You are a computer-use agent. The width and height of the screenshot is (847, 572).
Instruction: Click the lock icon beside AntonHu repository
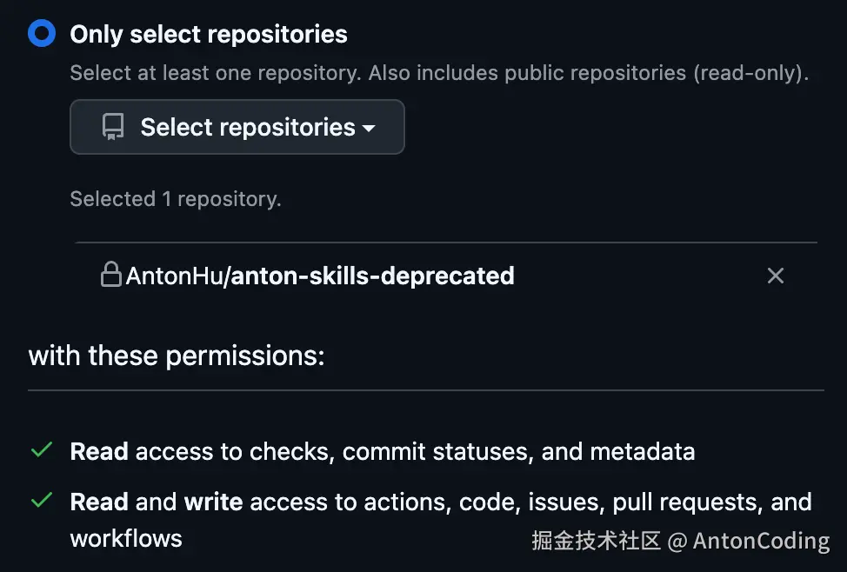(110, 276)
